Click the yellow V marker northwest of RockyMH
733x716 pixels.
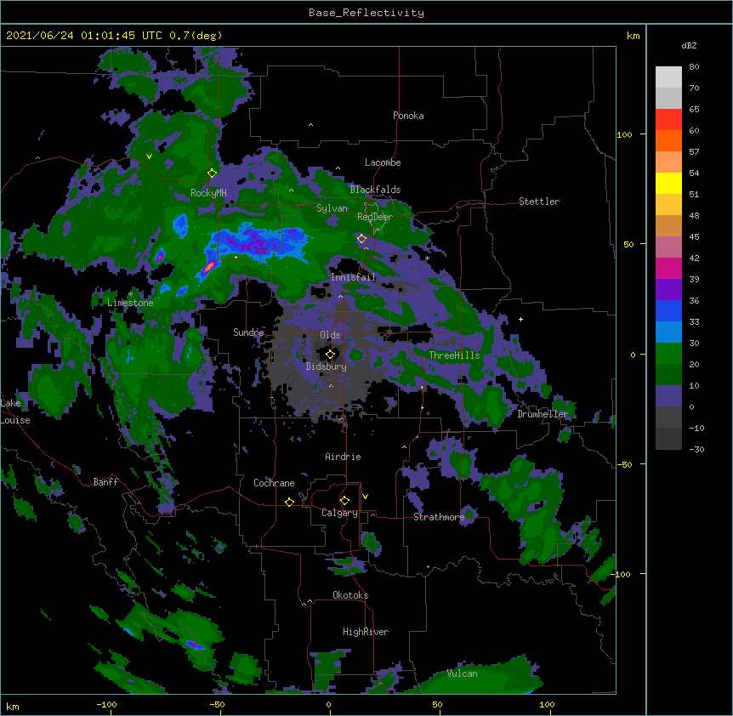(149, 156)
